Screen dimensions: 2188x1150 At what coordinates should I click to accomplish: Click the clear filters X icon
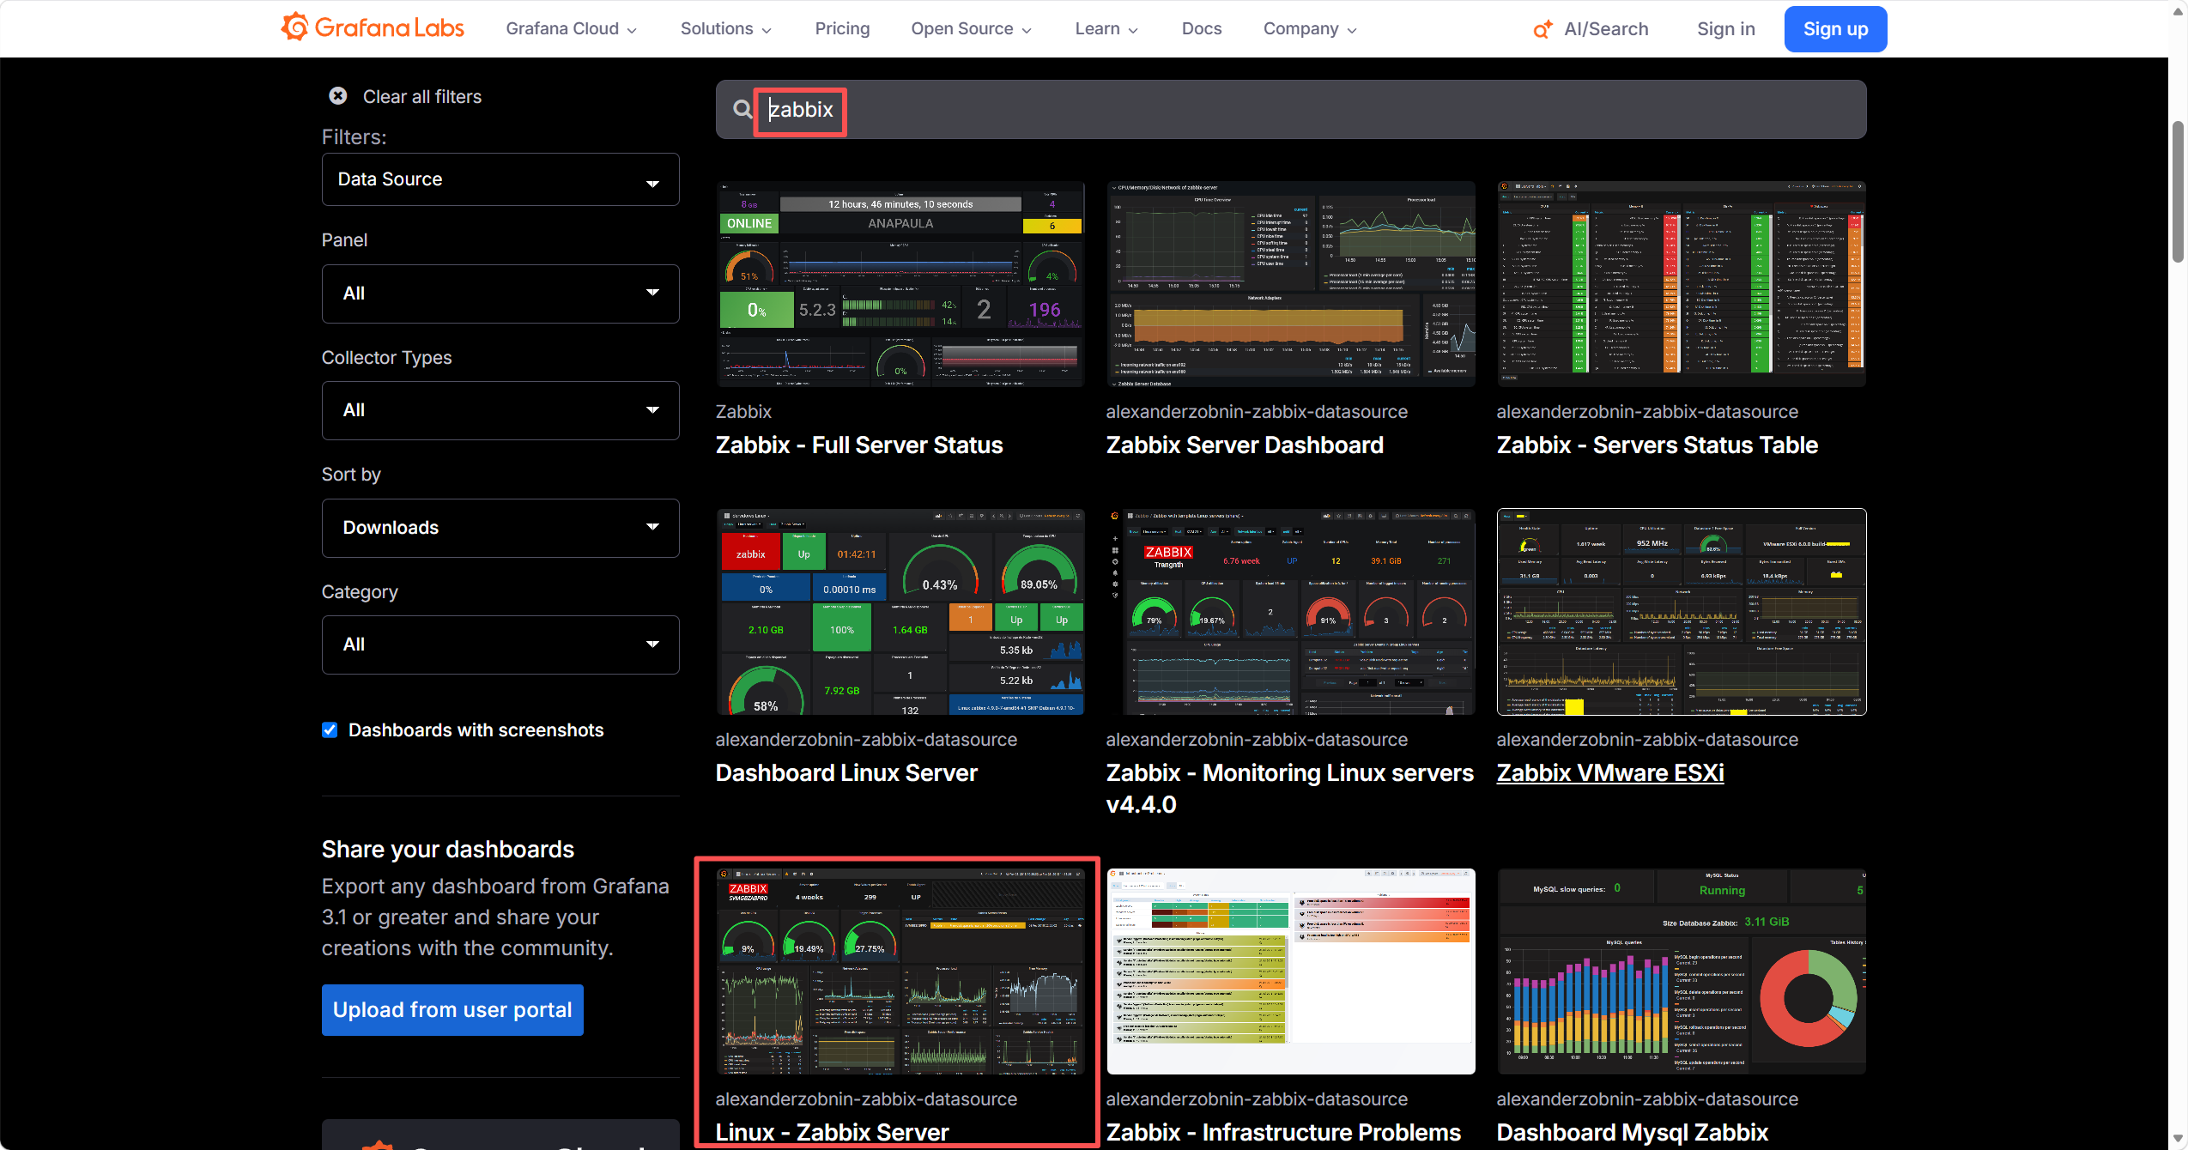(338, 96)
